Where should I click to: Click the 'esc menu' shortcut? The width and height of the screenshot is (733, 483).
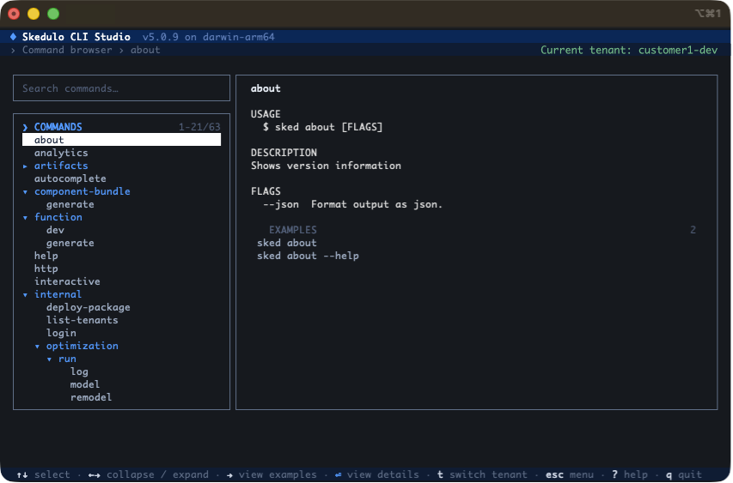click(570, 475)
